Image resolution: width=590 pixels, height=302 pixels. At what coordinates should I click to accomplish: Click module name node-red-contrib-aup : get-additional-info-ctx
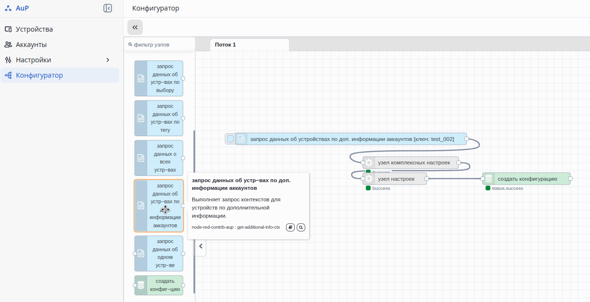[236, 227]
